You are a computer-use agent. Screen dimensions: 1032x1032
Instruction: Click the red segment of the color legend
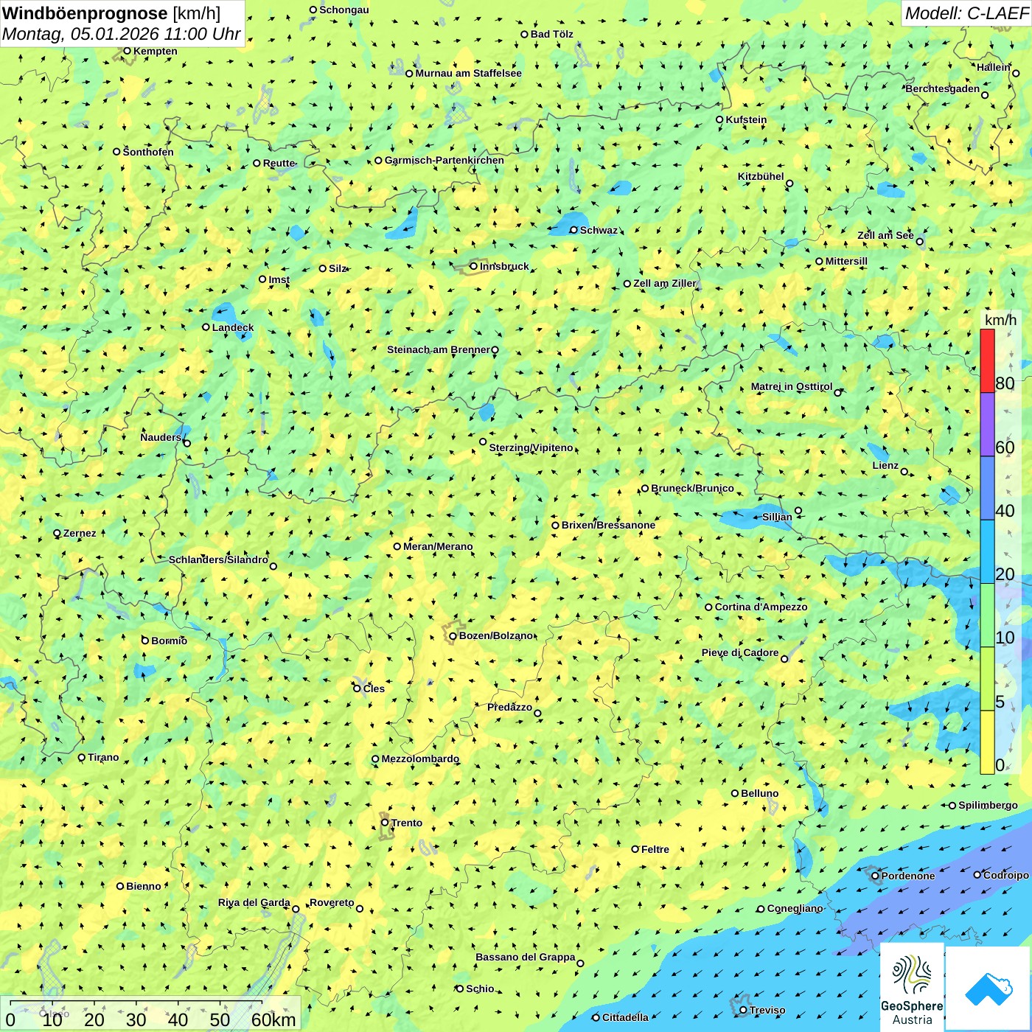click(987, 360)
